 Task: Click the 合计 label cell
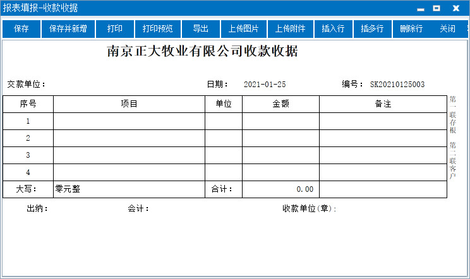click(224, 189)
